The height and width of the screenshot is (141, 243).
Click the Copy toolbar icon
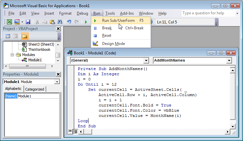pos(45,22)
